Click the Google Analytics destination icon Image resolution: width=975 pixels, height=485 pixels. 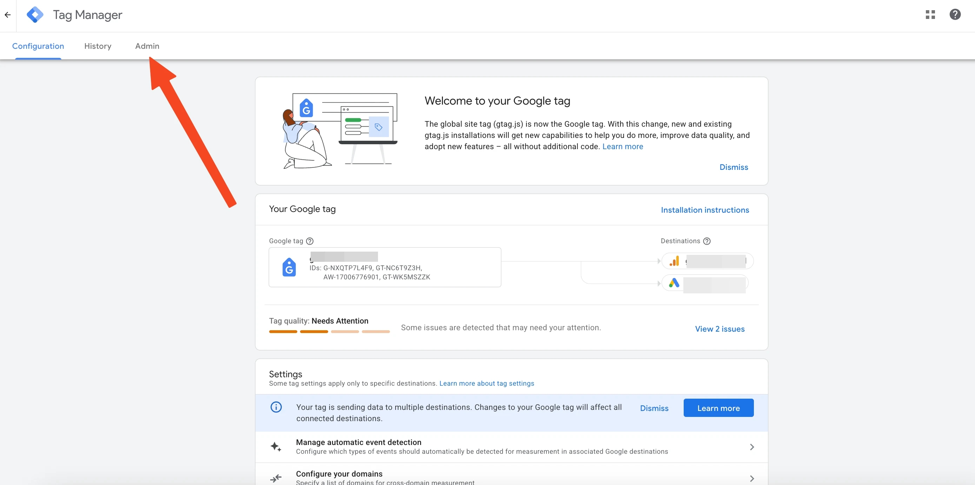coord(674,261)
